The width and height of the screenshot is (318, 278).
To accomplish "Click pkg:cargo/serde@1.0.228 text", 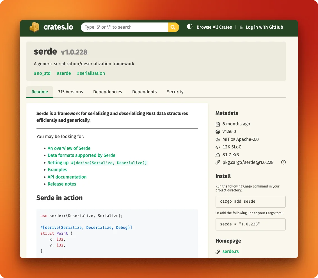I will pyautogui.click(x=248, y=162).
